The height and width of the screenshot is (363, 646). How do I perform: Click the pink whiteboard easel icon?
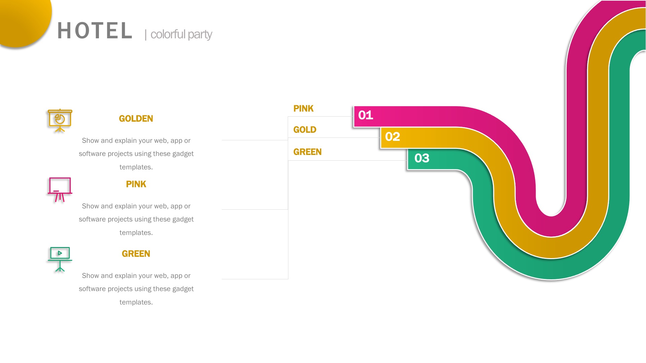click(x=60, y=189)
